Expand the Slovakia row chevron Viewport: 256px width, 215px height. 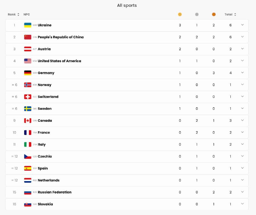point(242,204)
